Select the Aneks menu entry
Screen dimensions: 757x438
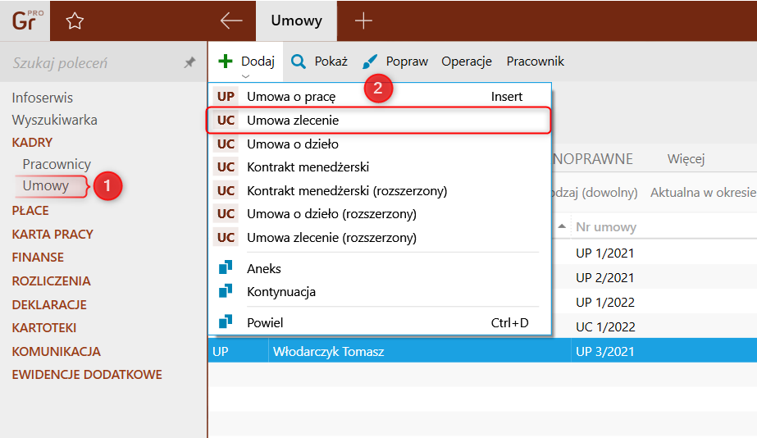coord(380,268)
